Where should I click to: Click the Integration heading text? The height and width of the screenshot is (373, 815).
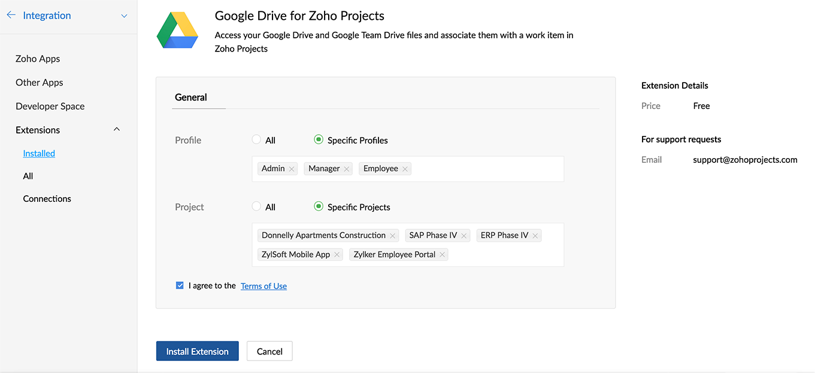[x=47, y=16]
